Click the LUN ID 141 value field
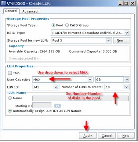The width and height of the screenshot is (138, 142). pos(43,87)
